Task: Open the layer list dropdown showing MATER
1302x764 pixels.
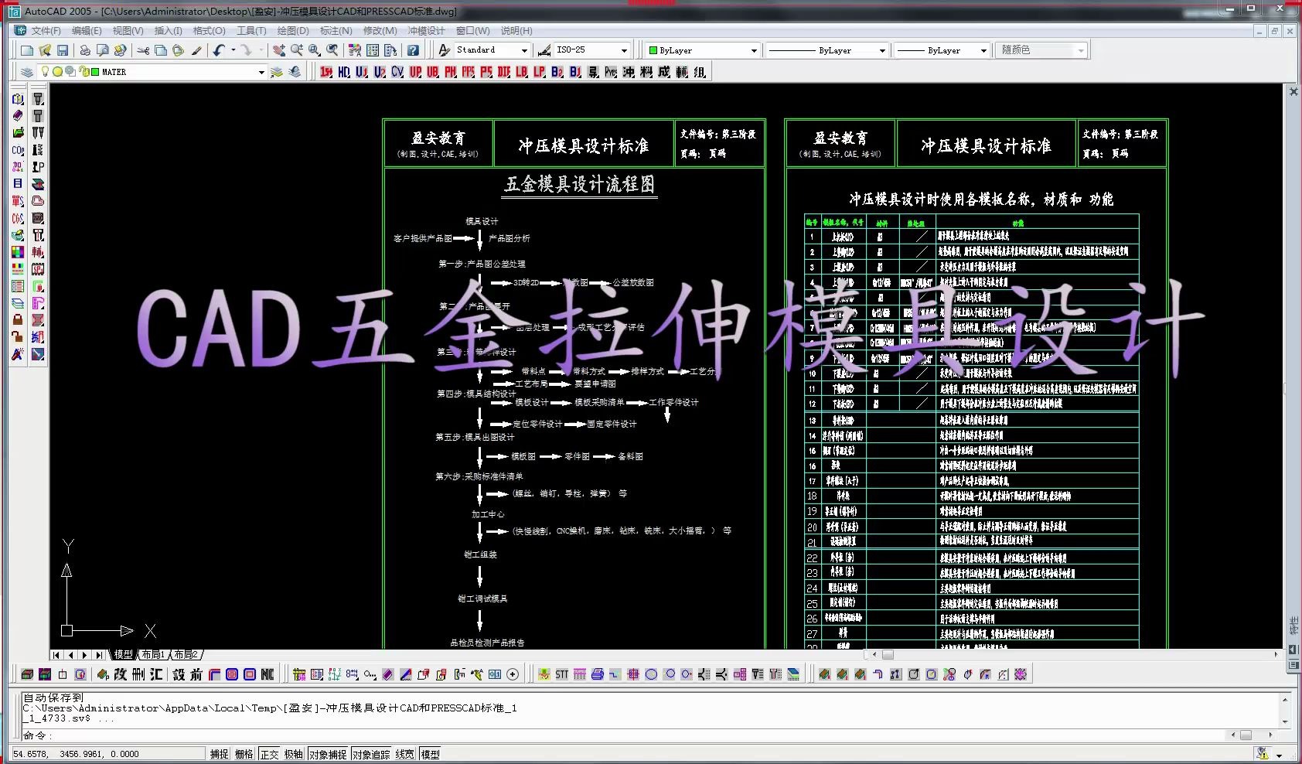Action: tap(263, 71)
